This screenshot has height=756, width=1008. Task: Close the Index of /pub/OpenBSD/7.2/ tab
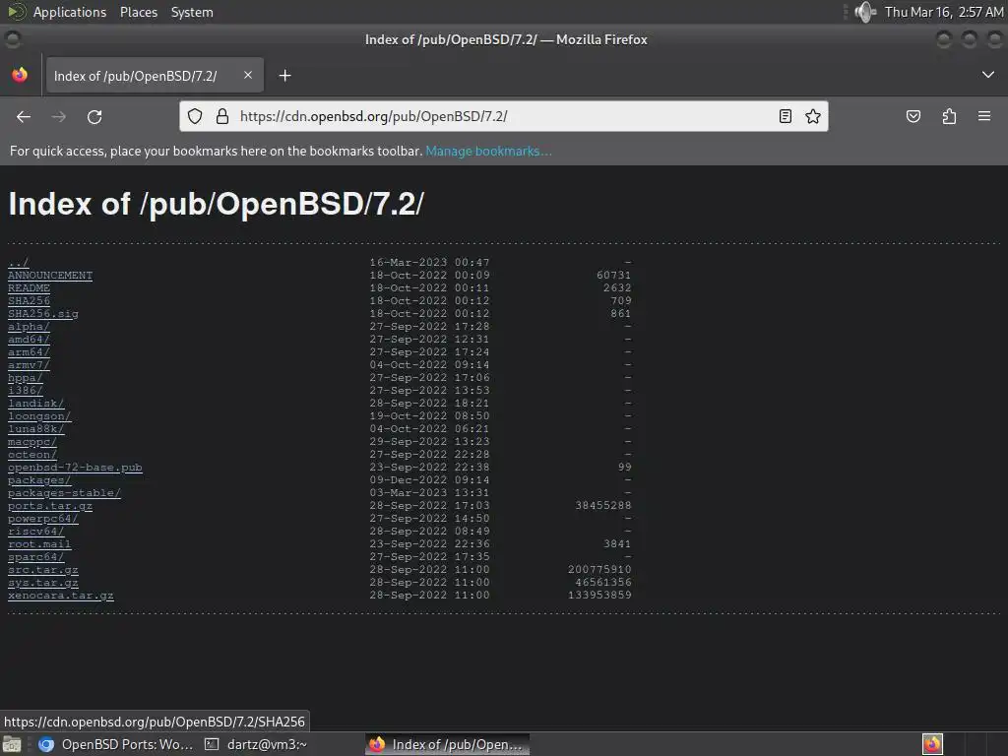[247, 75]
